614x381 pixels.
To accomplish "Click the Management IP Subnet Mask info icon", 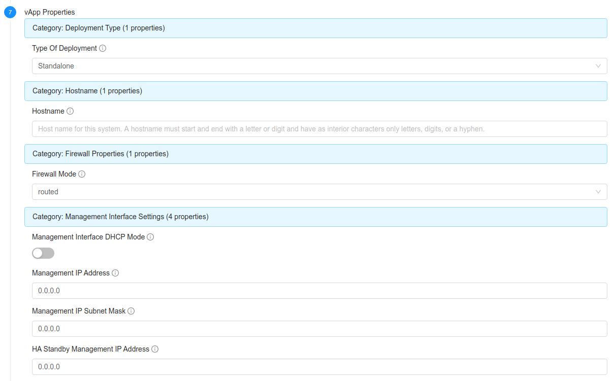I will click(131, 310).
